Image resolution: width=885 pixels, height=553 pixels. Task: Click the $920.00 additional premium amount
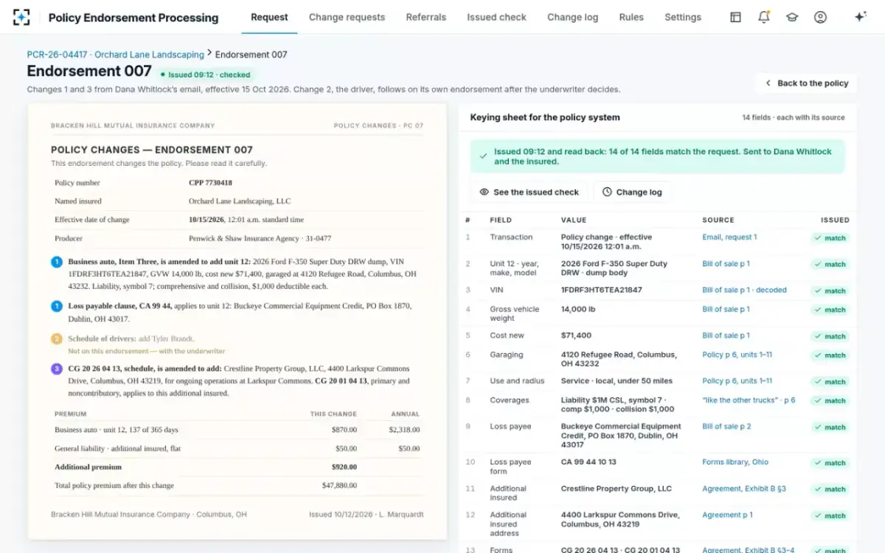(x=344, y=467)
